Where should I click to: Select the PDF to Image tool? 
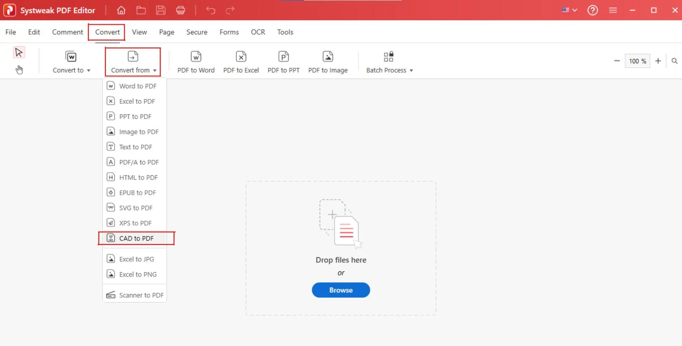pos(328,62)
